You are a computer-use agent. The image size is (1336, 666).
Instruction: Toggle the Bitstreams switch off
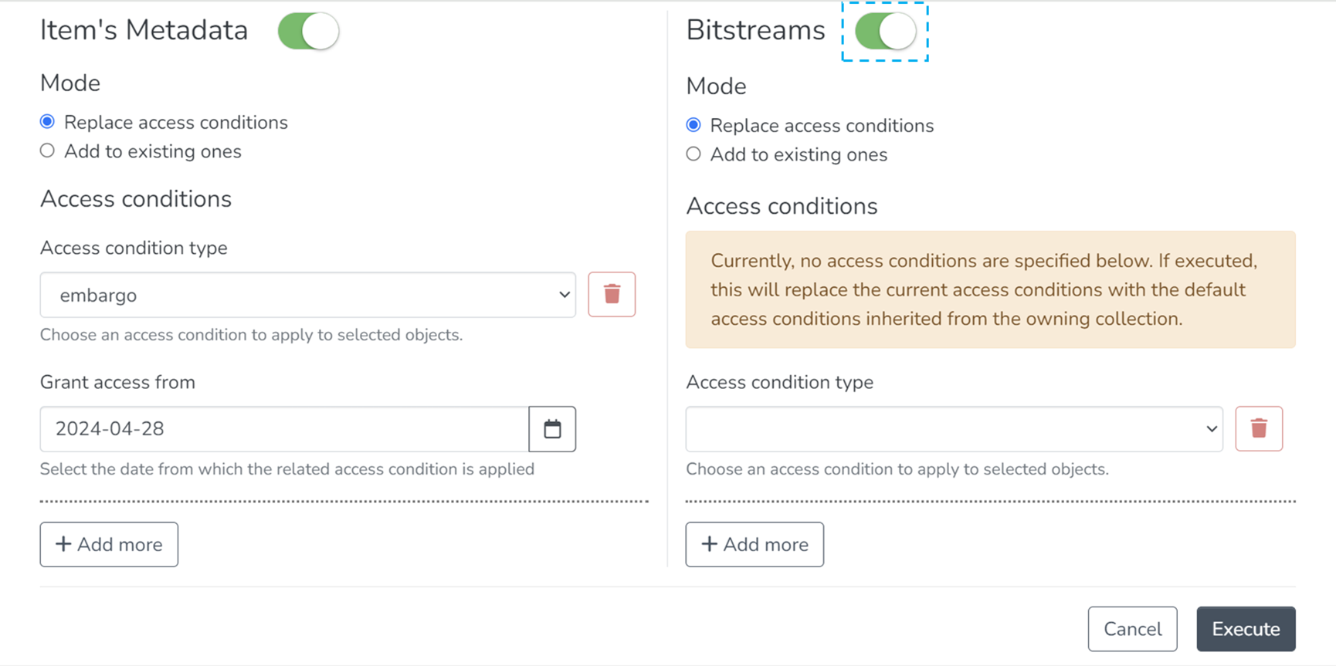tap(885, 32)
